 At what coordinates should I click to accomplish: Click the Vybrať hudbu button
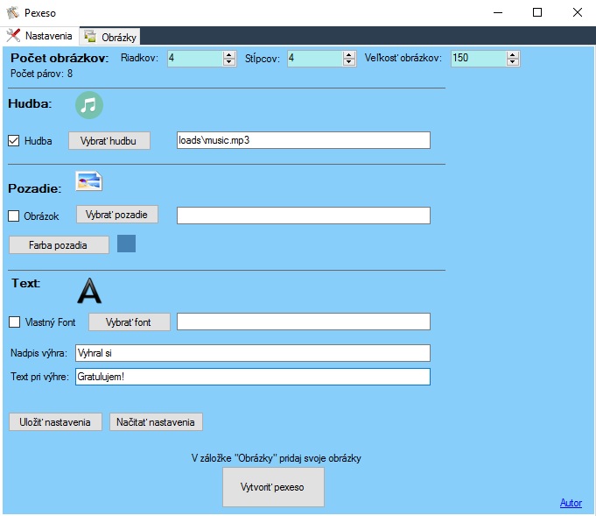pos(109,141)
